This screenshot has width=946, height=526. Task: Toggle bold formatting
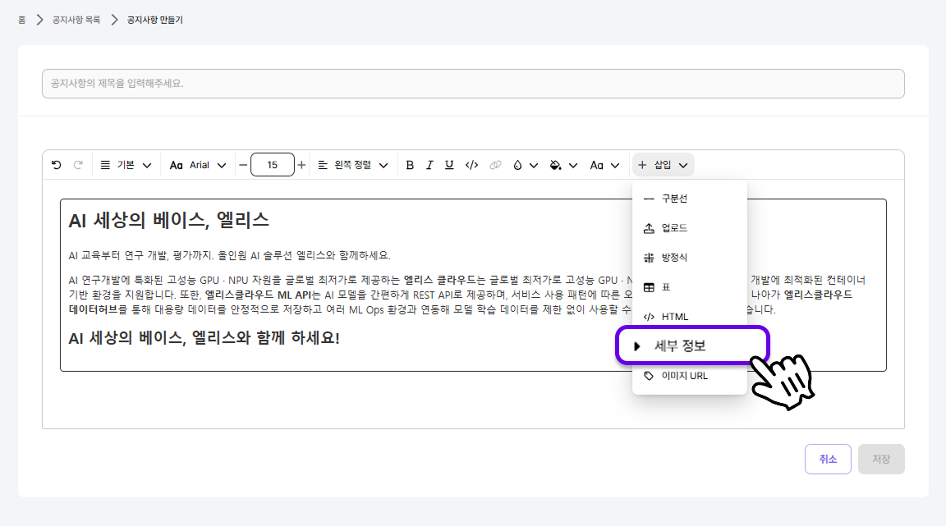[410, 165]
